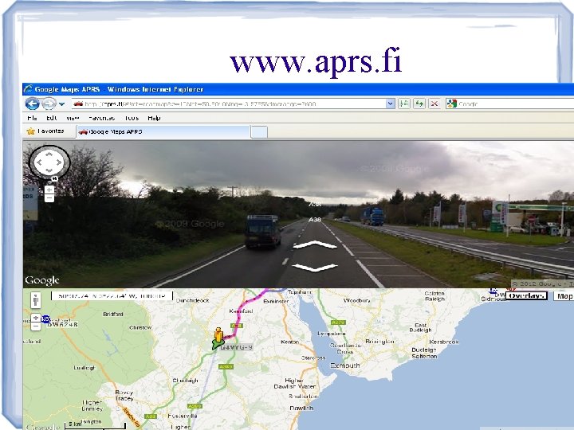Click the Bovey Tracey label on map
This screenshot has width=574, height=430.
(124, 395)
